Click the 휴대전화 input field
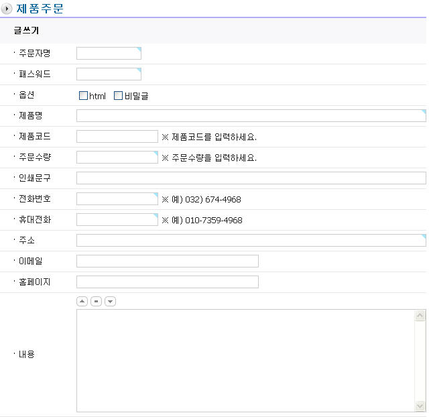This screenshot has width=429, height=417. coord(117,220)
